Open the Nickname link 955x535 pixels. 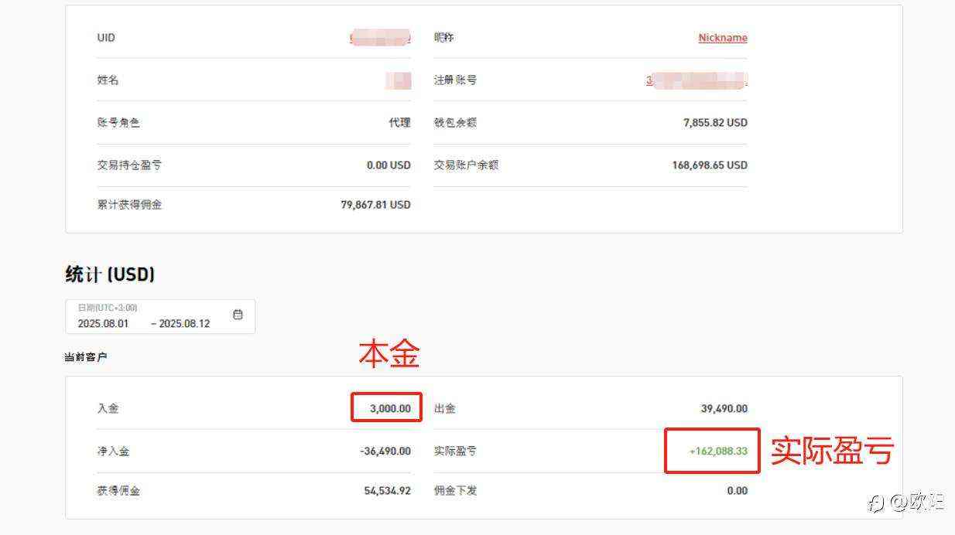point(723,38)
